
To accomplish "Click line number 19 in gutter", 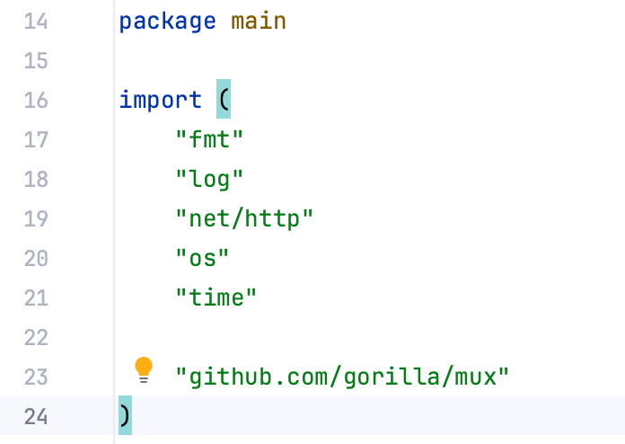I will [x=36, y=218].
